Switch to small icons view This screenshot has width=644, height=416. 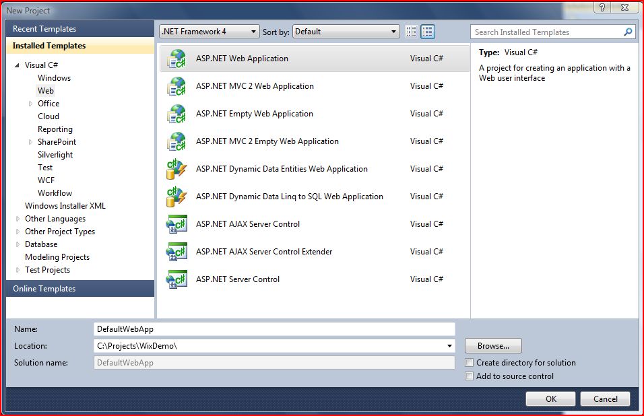click(411, 32)
